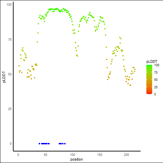Viewport: 163px width, 163px height.
Task: Click the long blue bar near position 50
Action: tap(44, 144)
